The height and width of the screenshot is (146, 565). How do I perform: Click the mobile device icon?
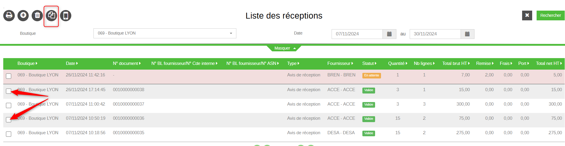pyautogui.click(x=66, y=15)
